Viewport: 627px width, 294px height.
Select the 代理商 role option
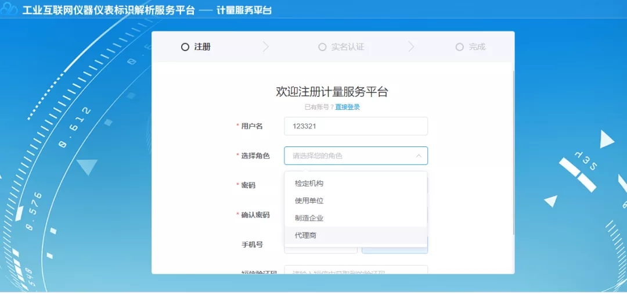tap(305, 235)
